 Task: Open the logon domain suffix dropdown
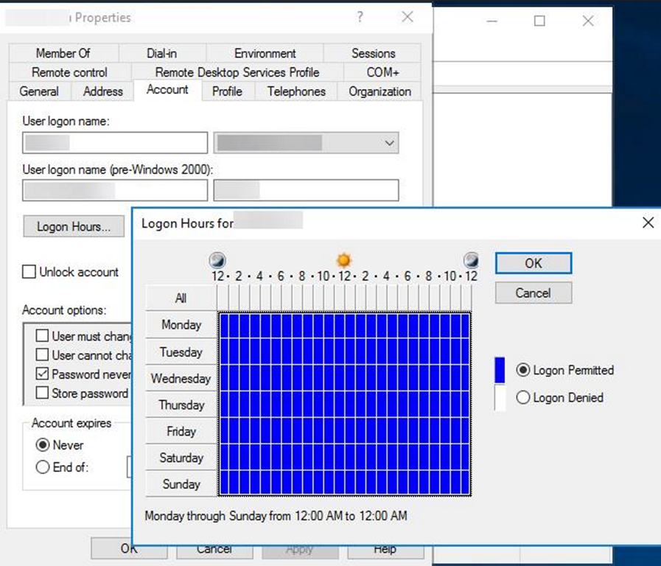pos(306,143)
